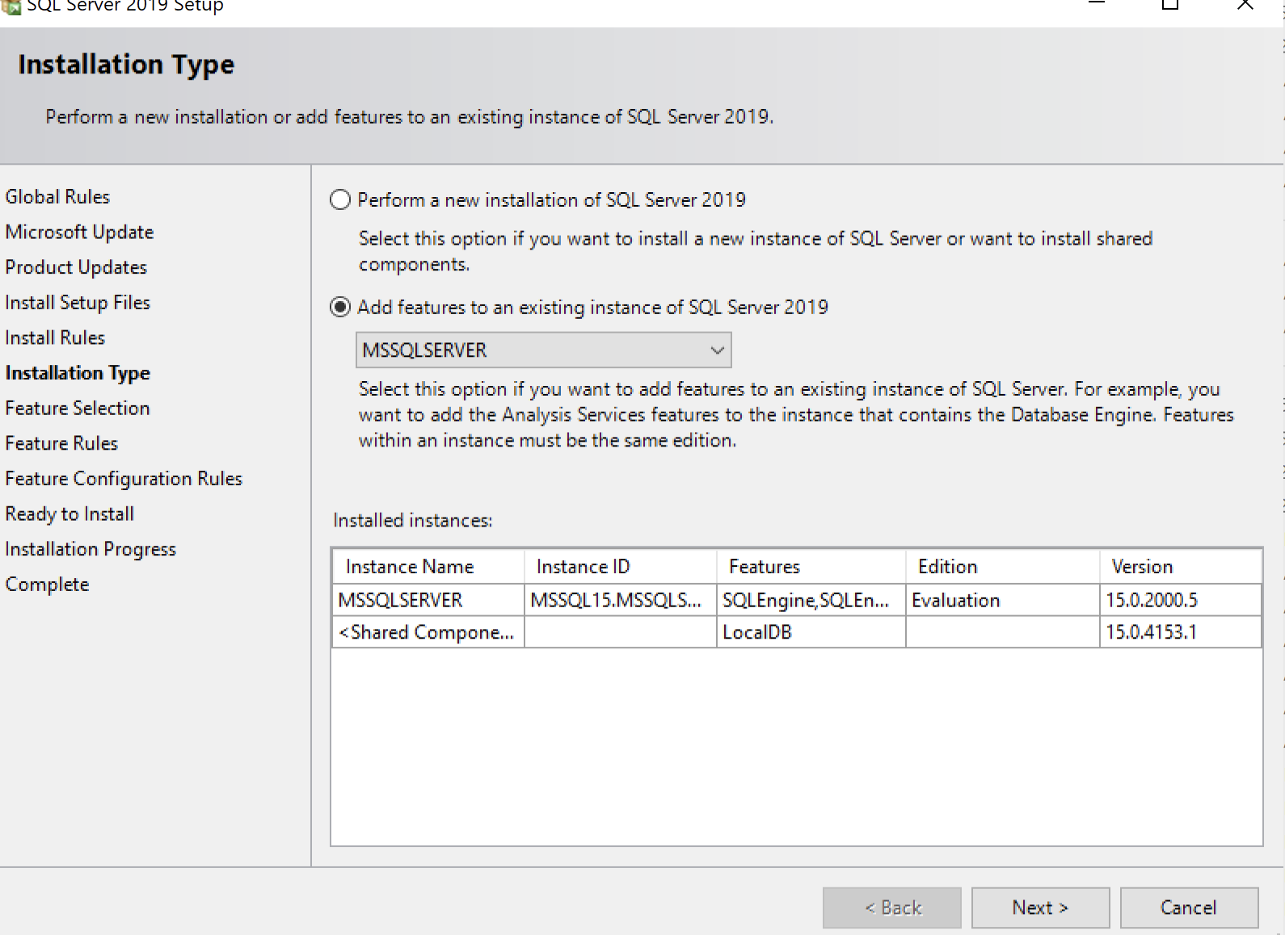
Task: Click Edition column header
Action: [x=1002, y=567]
